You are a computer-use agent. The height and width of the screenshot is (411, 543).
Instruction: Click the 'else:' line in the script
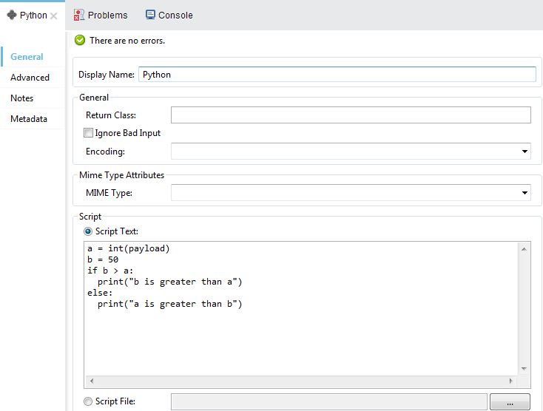100,293
